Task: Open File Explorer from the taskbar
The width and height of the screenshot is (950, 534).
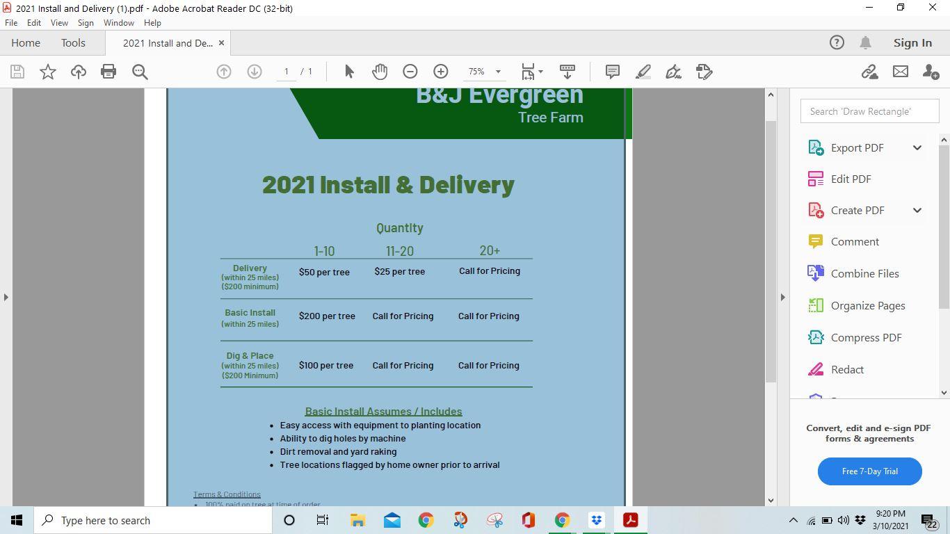Action: [357, 520]
